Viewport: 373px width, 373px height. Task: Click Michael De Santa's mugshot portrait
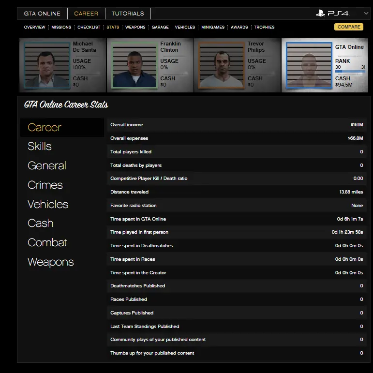coord(46,65)
